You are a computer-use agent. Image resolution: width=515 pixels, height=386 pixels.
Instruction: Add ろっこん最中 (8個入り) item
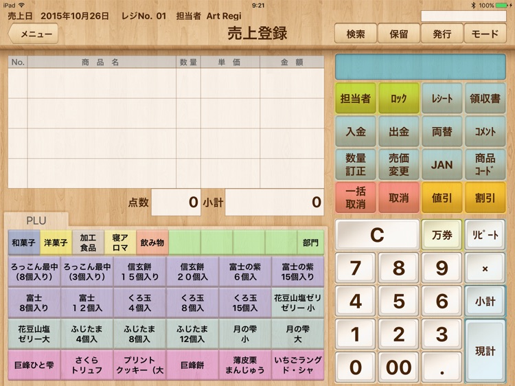pos(34,272)
